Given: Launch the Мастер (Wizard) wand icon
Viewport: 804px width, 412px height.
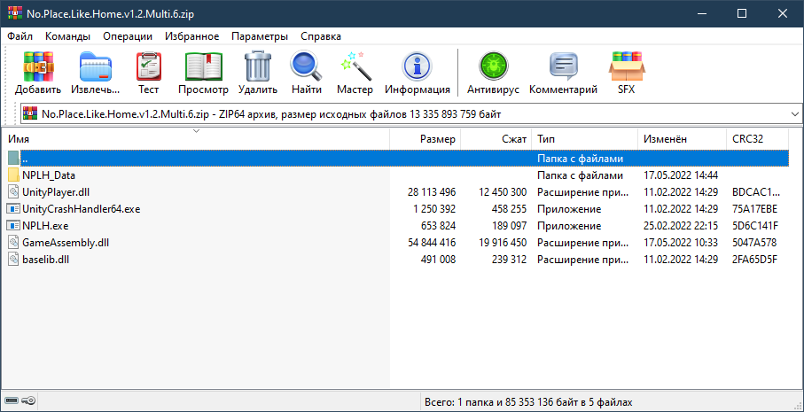Looking at the screenshot, I should pos(355,73).
